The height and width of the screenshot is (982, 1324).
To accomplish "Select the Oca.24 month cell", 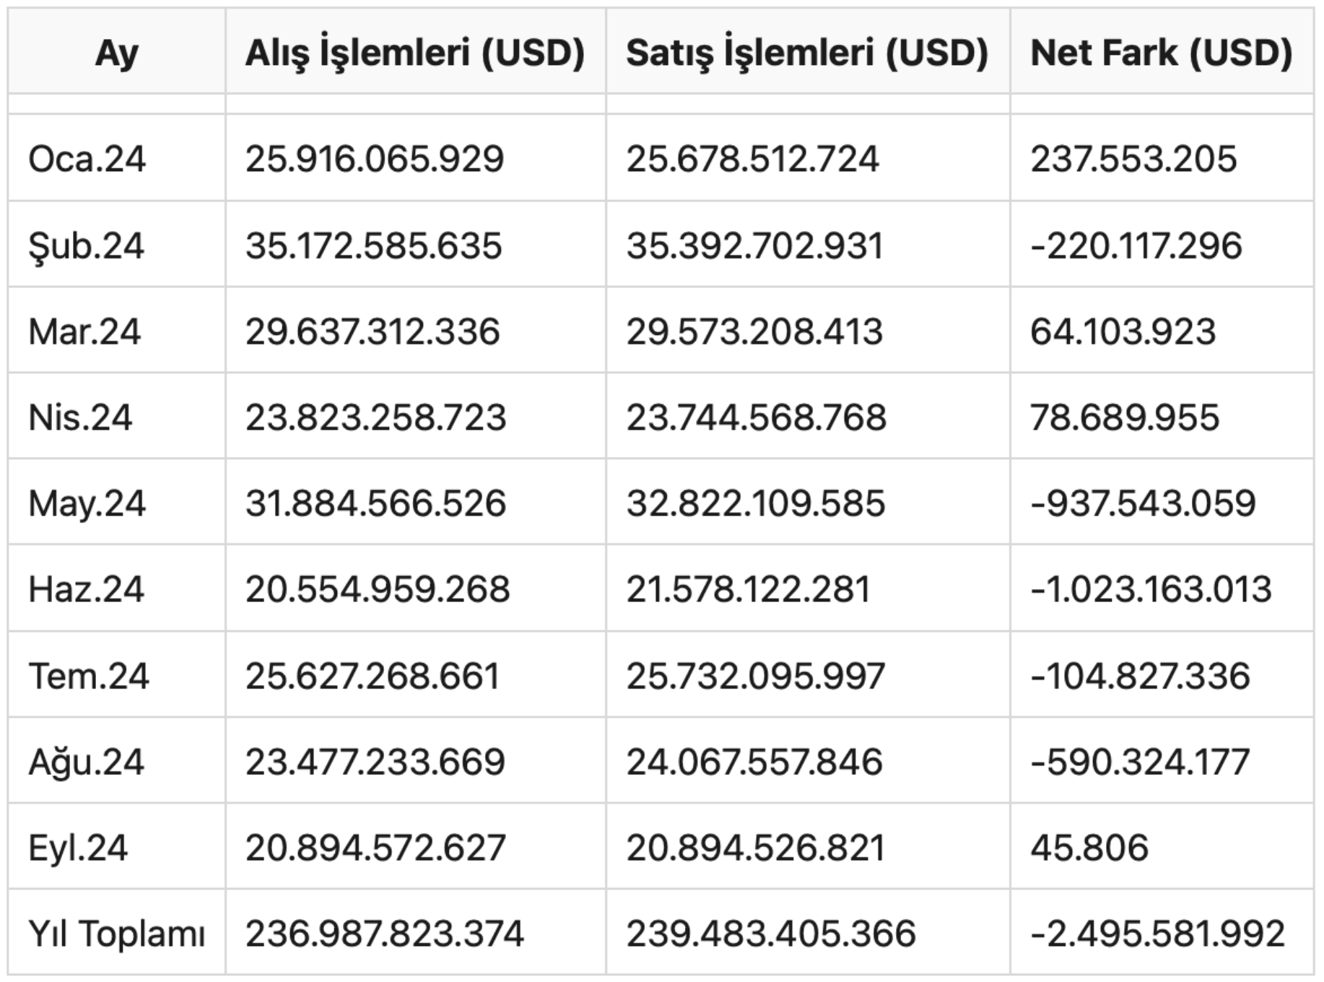I will pos(87,158).
